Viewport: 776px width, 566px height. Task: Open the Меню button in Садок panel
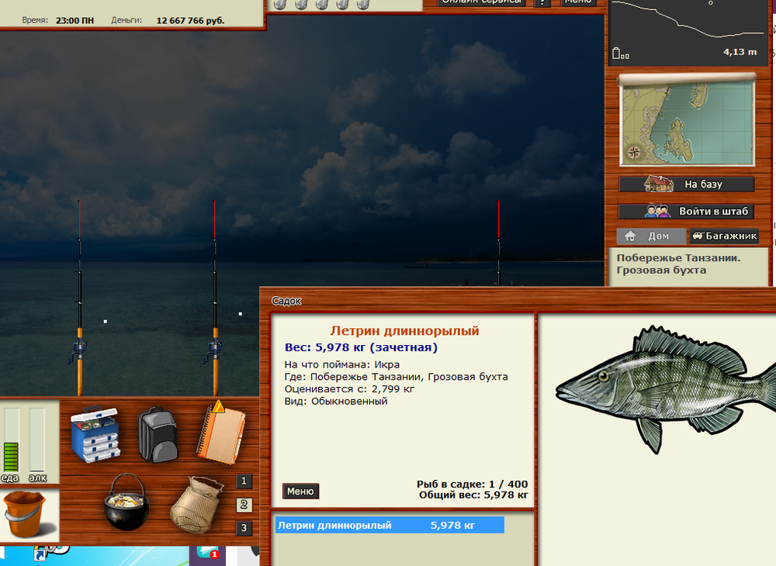click(300, 491)
